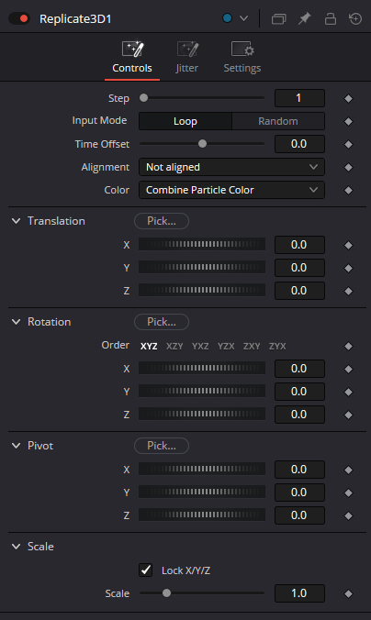371x620 pixels.
Task: Collapse the Rotation section
Action: click(x=17, y=322)
